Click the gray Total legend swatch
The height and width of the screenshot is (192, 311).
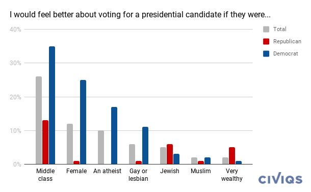pos(266,29)
